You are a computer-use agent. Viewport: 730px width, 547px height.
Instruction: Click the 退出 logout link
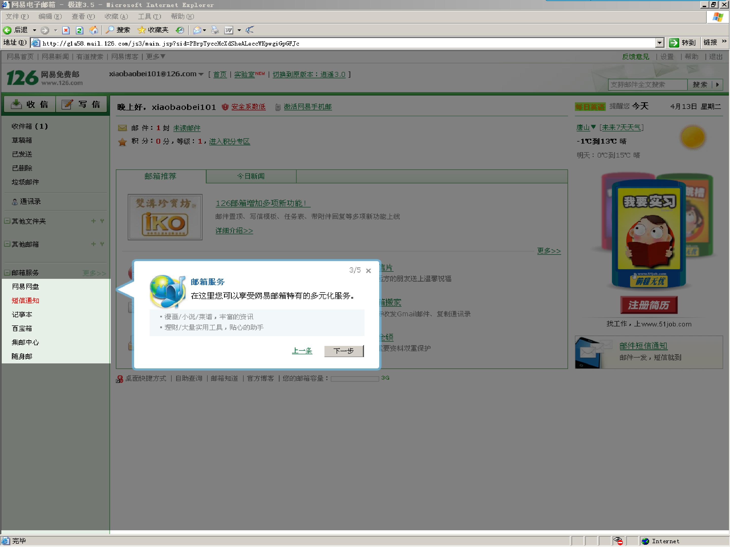pyautogui.click(x=716, y=57)
